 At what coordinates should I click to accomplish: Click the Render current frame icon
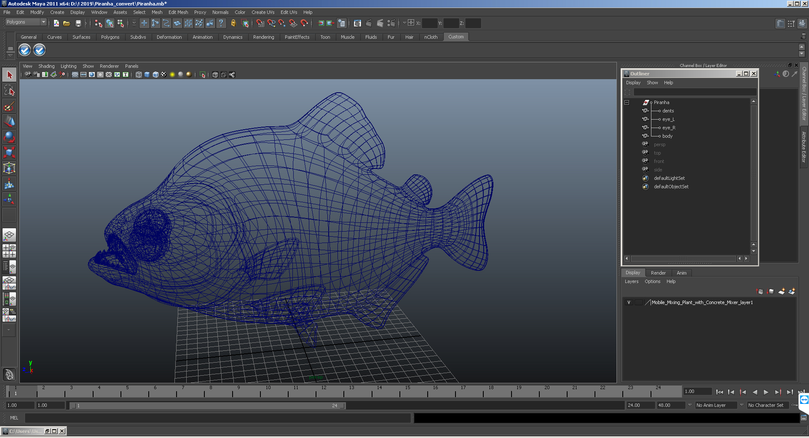tap(369, 23)
